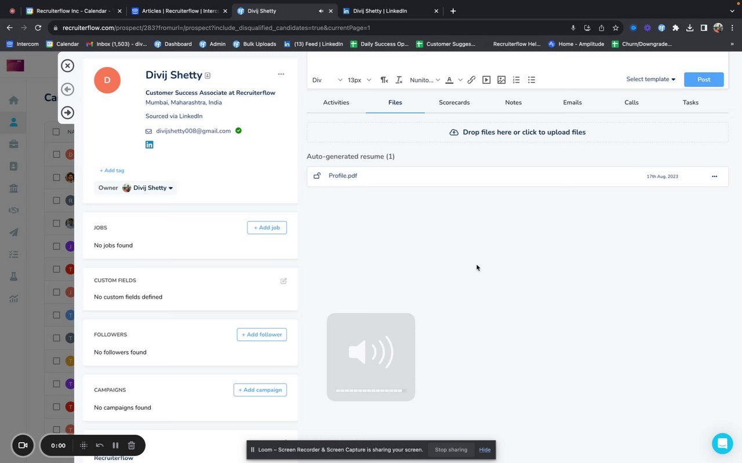This screenshot has height=463, width=742.
Task: Delete the Loom recording with trash icon
Action: click(132, 445)
